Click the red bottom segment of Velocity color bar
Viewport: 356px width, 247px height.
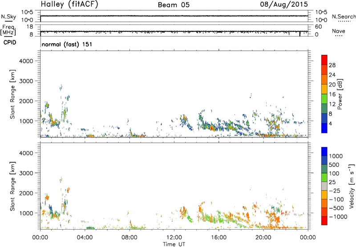[x=324, y=221]
